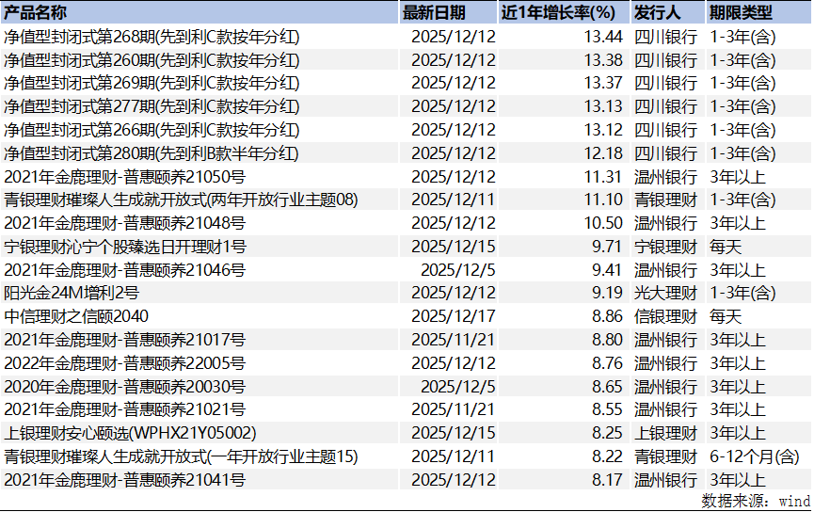Click date 2025/11/21 in 普惠颐养21017号 row
The image size is (814, 512).
[454, 340]
